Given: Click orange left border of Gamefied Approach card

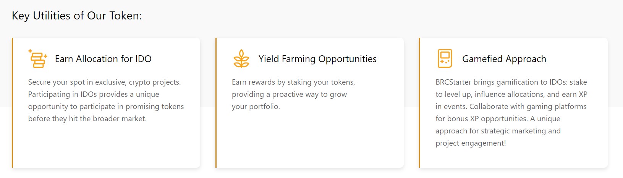Looking at the screenshot, I should [x=420, y=103].
